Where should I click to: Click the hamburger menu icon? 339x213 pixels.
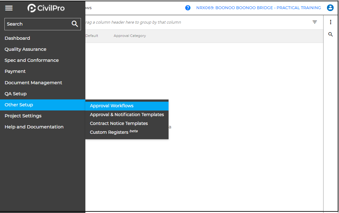[x=9, y=8]
